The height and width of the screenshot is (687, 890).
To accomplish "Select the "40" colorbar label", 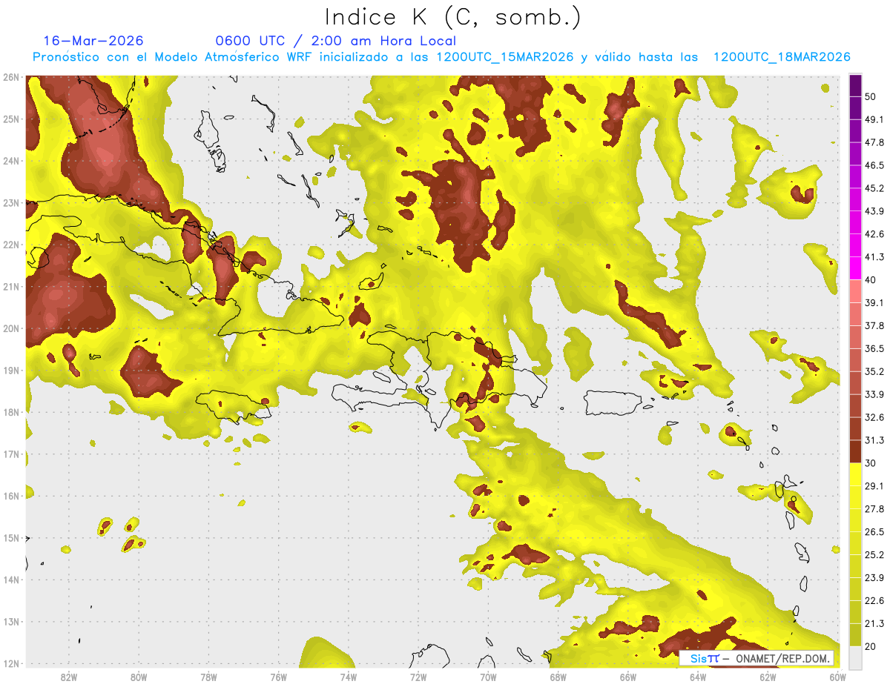I will [x=871, y=279].
